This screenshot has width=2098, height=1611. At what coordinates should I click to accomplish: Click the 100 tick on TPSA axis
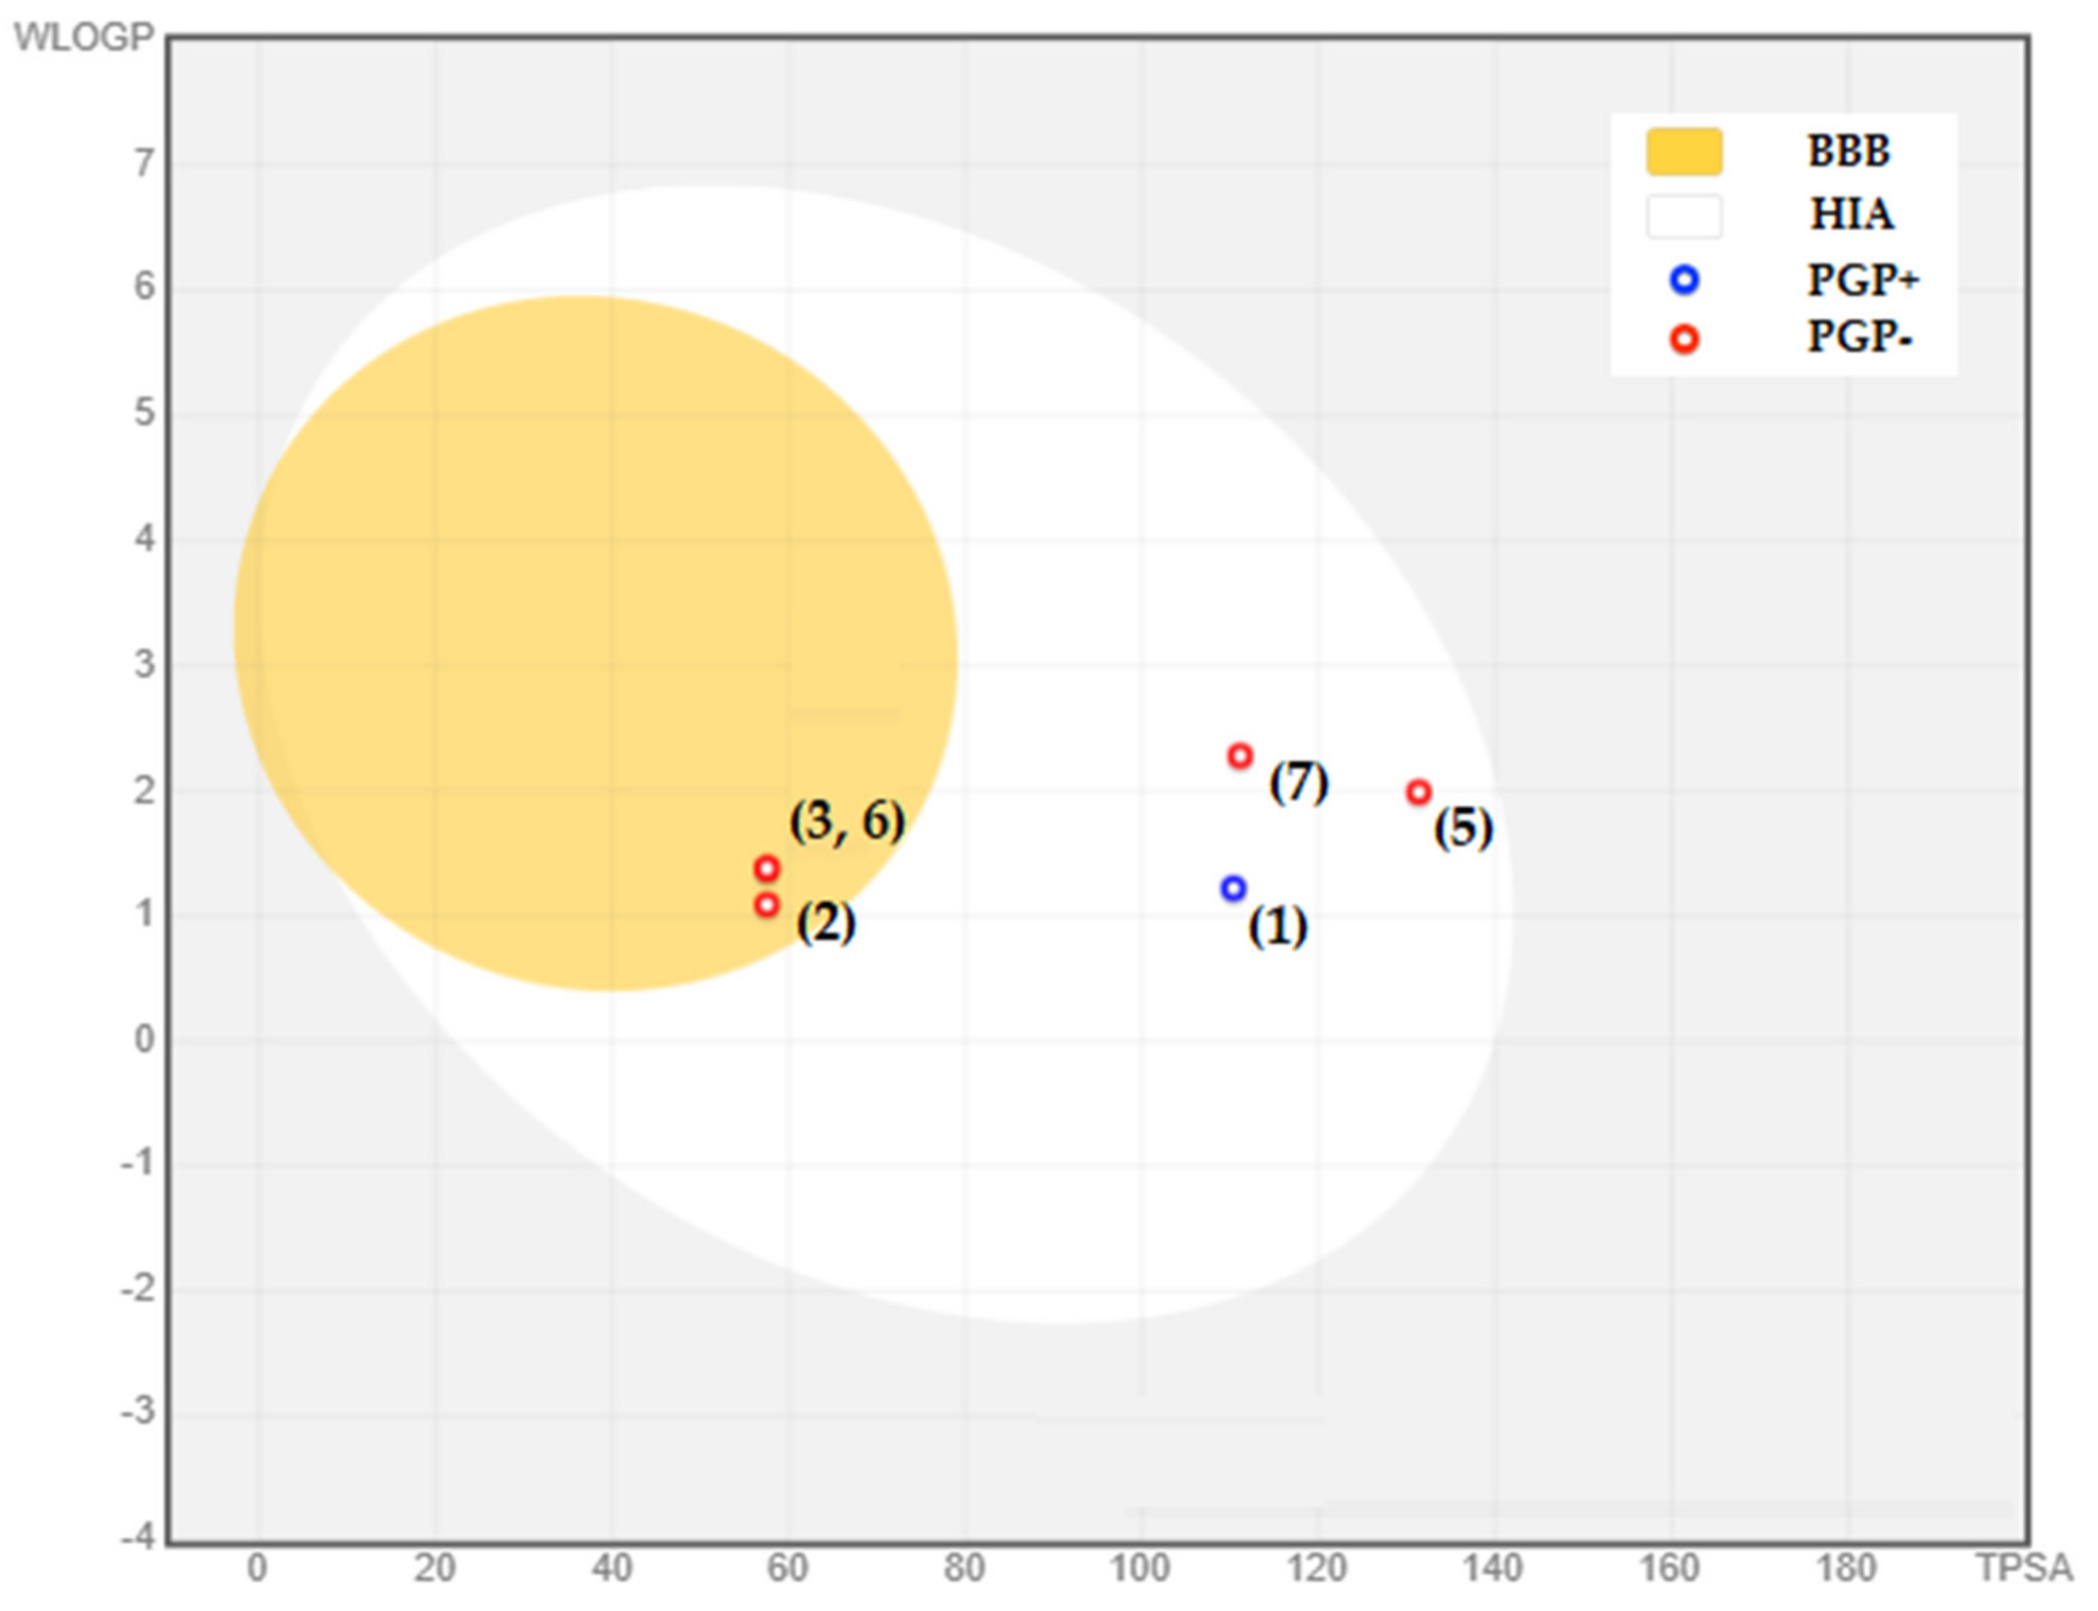[x=1139, y=1568]
